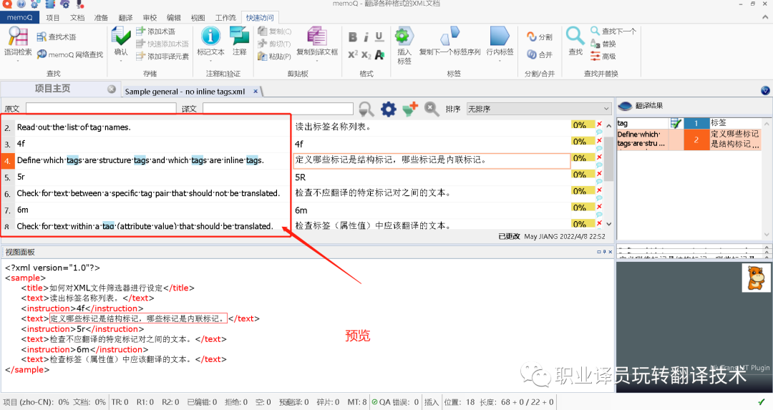Collapse the ribbon with the chevron

(765, 17)
